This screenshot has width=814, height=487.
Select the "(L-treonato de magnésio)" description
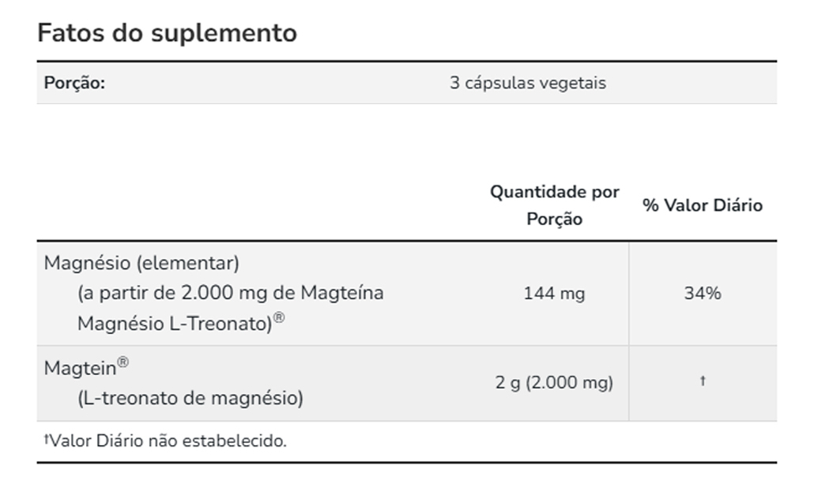[x=190, y=399]
